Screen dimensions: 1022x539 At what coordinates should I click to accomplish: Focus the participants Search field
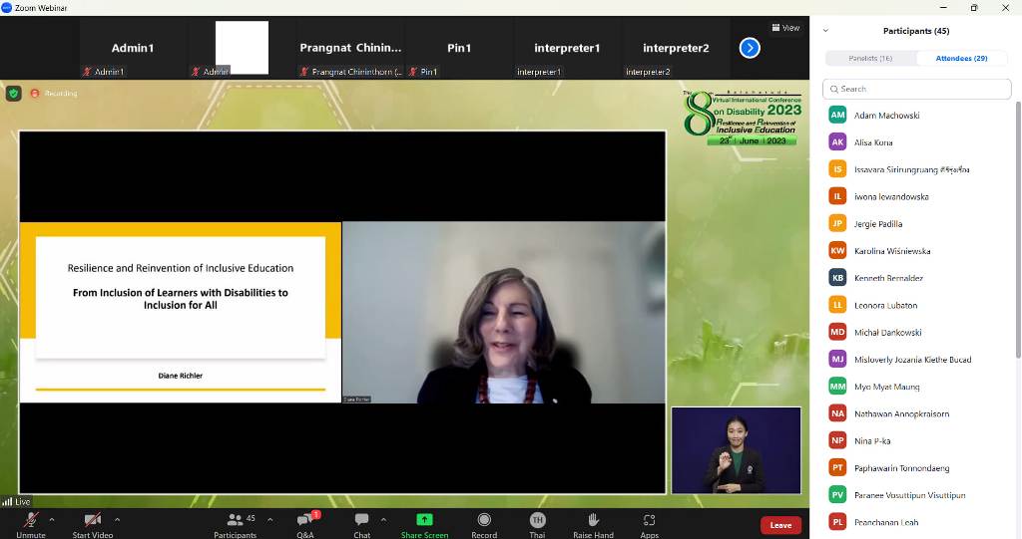pyautogui.click(x=916, y=89)
